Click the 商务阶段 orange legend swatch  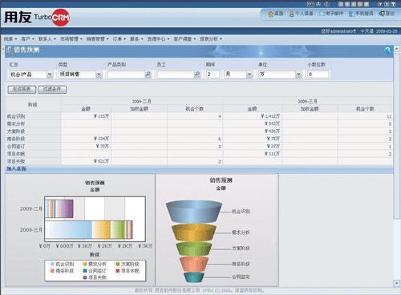[52, 271]
